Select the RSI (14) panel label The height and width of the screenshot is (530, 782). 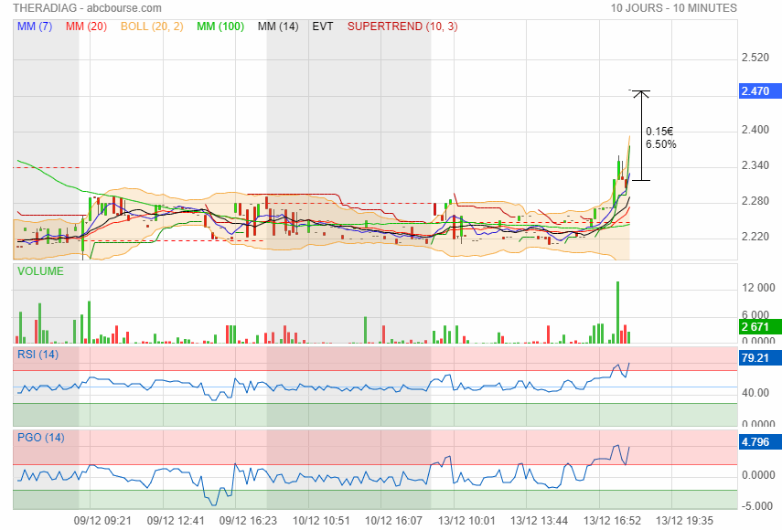[37, 355]
